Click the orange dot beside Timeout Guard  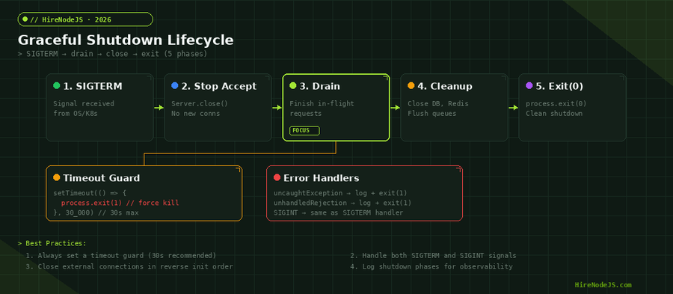[57, 178]
